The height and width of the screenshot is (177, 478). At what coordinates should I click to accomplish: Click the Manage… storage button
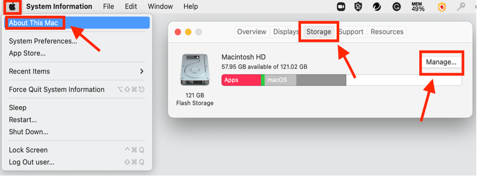[441, 62]
